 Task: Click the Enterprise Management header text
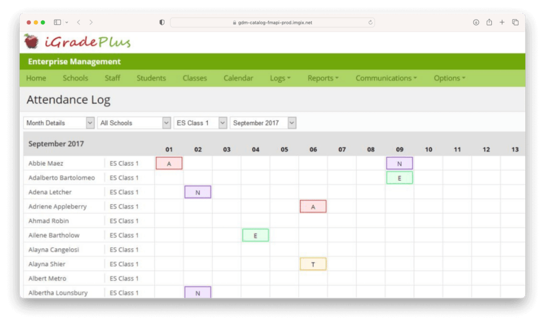coord(75,62)
